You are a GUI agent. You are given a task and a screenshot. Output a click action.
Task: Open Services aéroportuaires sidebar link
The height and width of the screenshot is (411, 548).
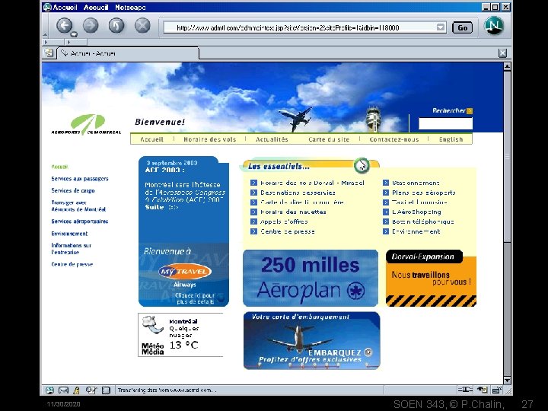point(80,221)
